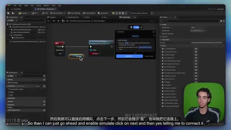
Task: Open the Edit menu
Action: [x=20, y=6]
